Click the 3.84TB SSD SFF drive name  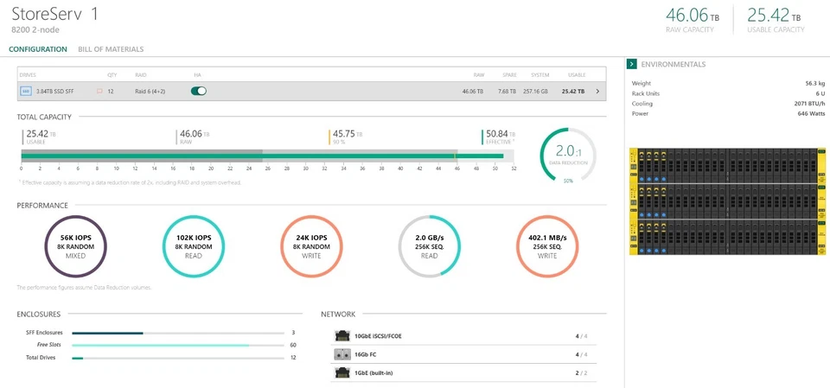coord(57,91)
